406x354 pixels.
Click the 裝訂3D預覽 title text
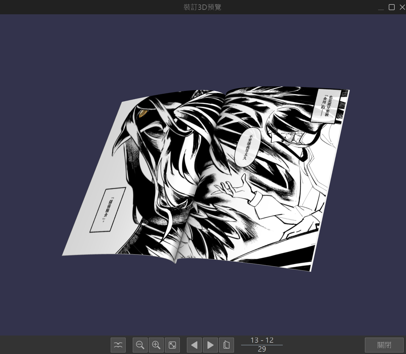click(202, 7)
